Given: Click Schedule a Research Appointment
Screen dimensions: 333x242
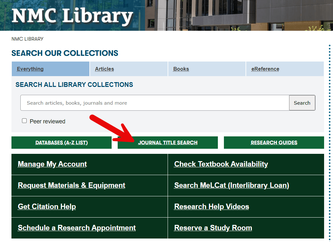Looking at the screenshot, I should coord(77,228).
